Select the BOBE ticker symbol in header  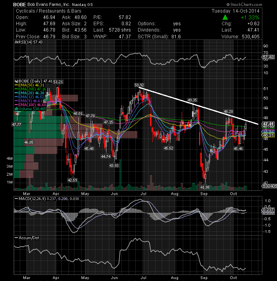tap(19, 4)
